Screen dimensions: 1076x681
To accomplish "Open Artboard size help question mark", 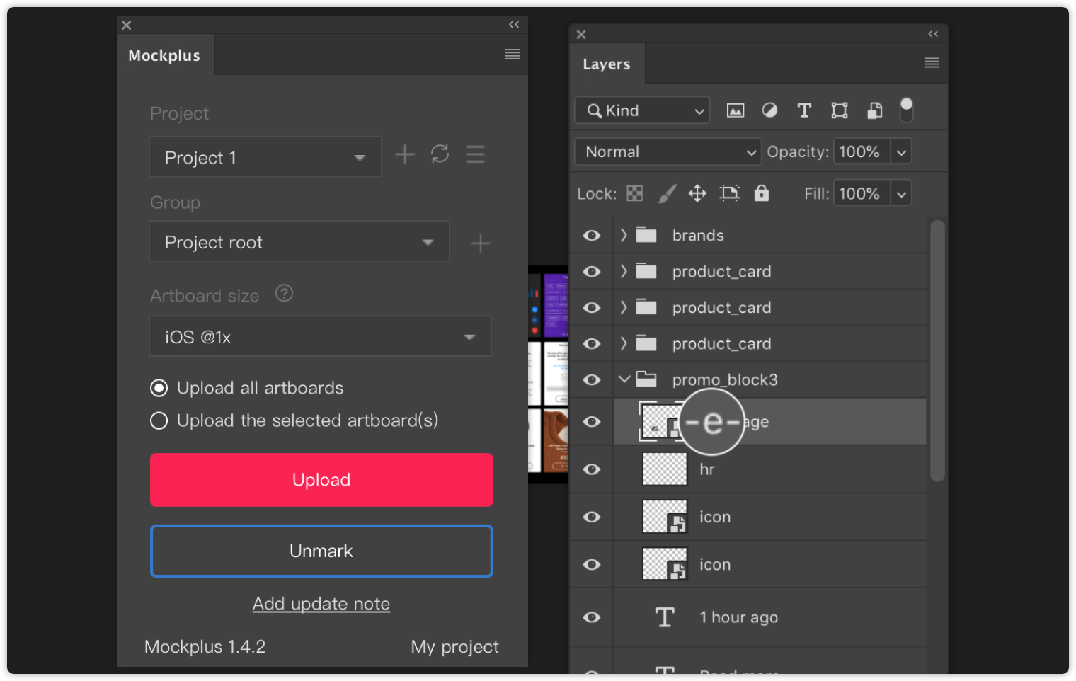I will (285, 293).
